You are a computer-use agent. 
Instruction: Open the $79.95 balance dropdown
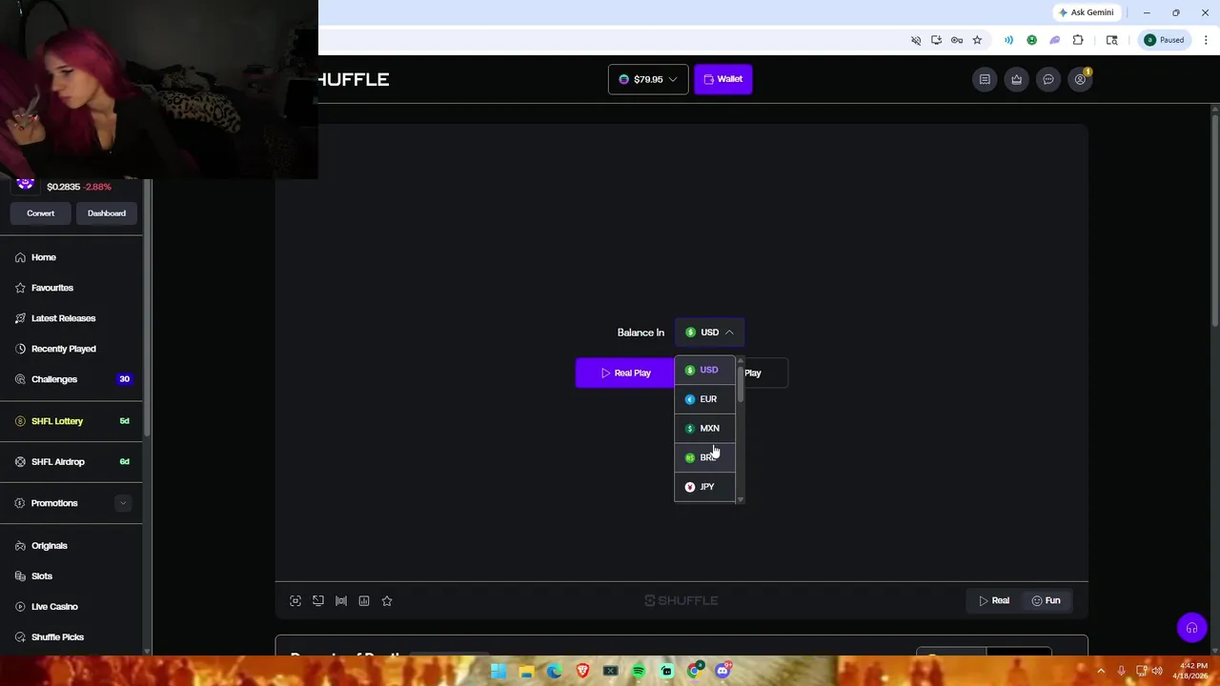point(648,79)
